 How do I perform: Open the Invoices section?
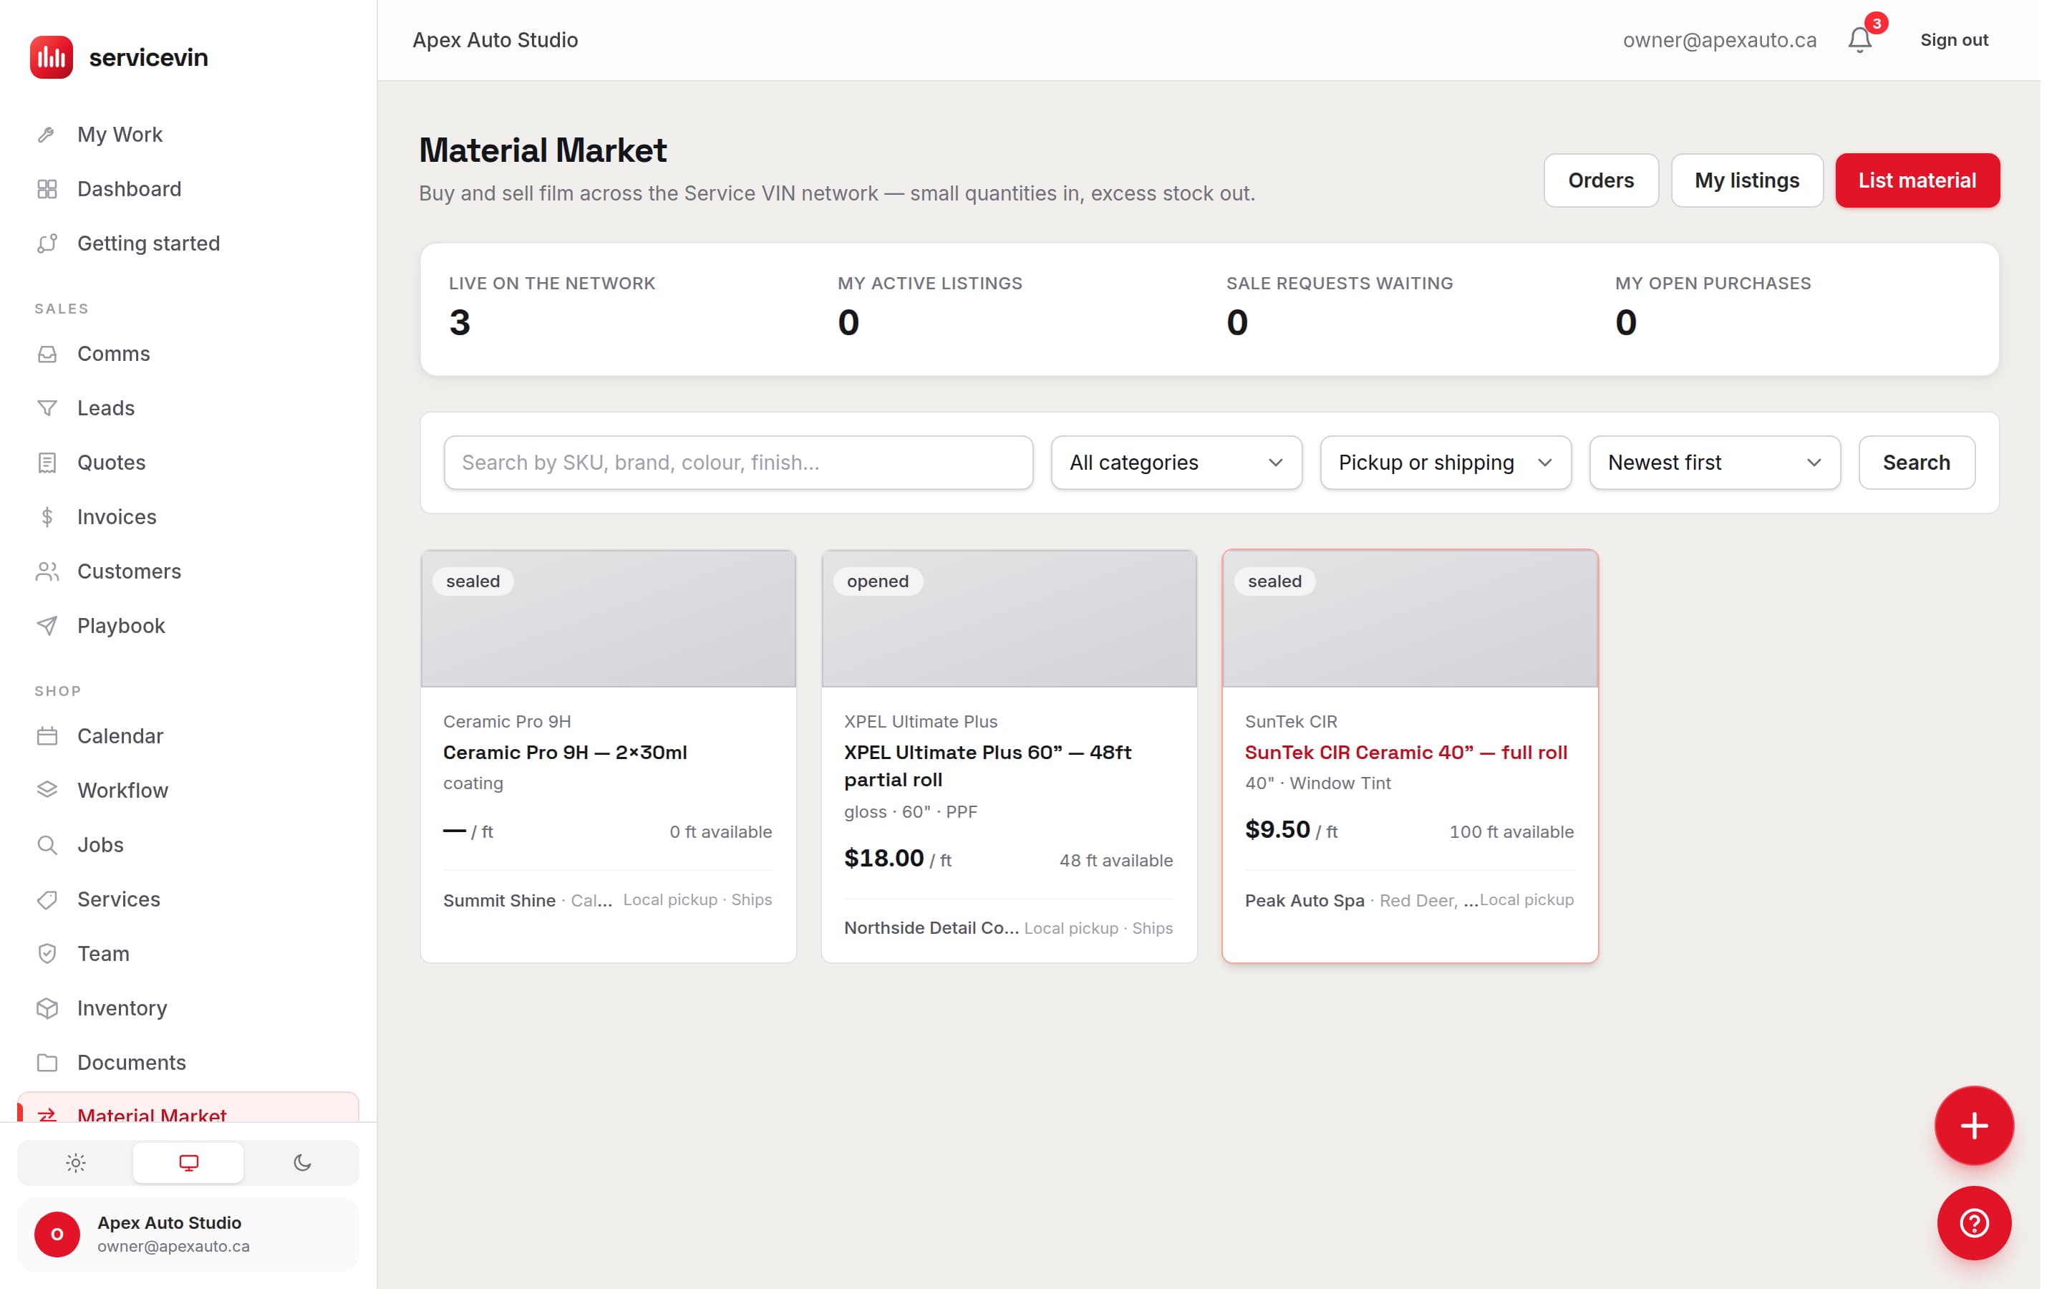(x=188, y=518)
